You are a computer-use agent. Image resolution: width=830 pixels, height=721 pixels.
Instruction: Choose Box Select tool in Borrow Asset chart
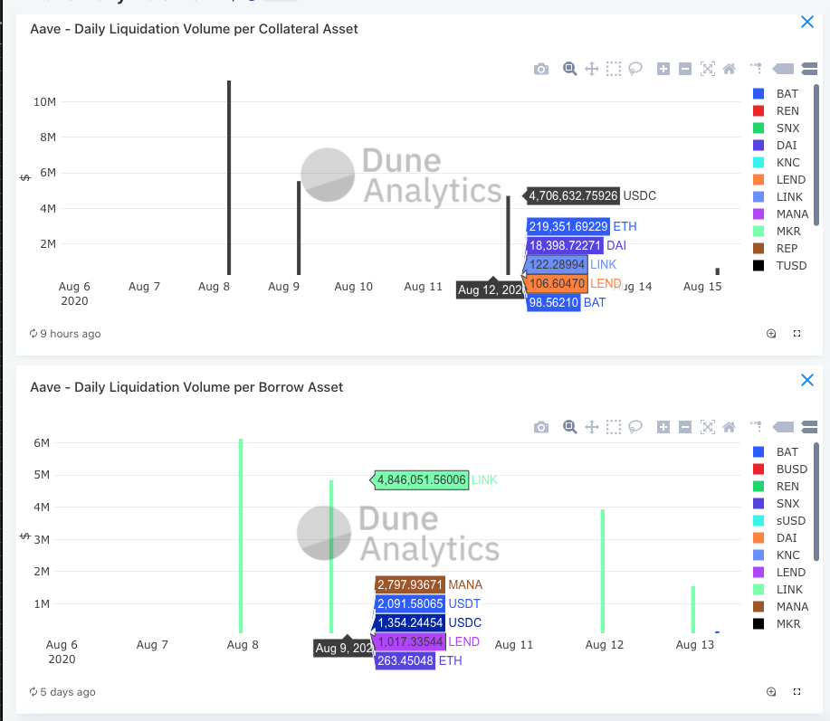(x=614, y=427)
